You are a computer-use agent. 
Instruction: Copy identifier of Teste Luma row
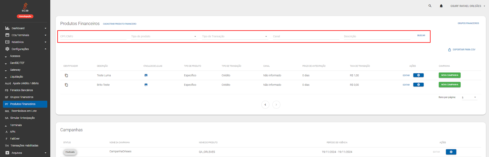pyautogui.click(x=66, y=75)
